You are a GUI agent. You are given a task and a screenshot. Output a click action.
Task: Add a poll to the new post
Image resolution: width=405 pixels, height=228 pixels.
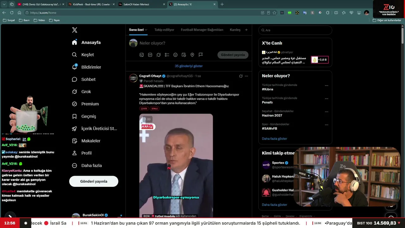coord(167,55)
